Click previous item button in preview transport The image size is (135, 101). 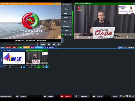pyautogui.click(x=49, y=44)
